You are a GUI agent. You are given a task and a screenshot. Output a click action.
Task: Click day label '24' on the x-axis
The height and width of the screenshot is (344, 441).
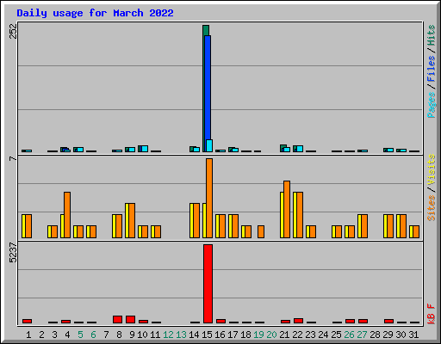click(323, 335)
